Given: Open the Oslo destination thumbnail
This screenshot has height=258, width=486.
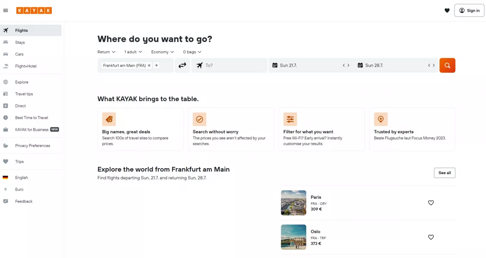Looking at the screenshot, I should coord(294,237).
